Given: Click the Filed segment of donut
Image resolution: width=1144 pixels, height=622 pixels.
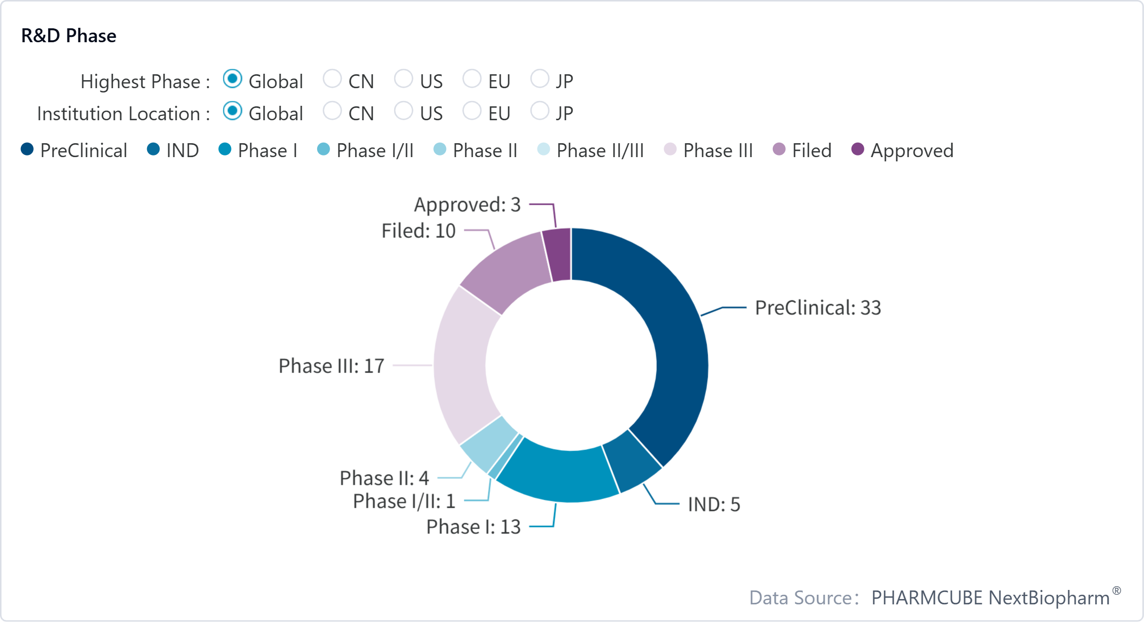Looking at the screenshot, I should click(505, 270).
